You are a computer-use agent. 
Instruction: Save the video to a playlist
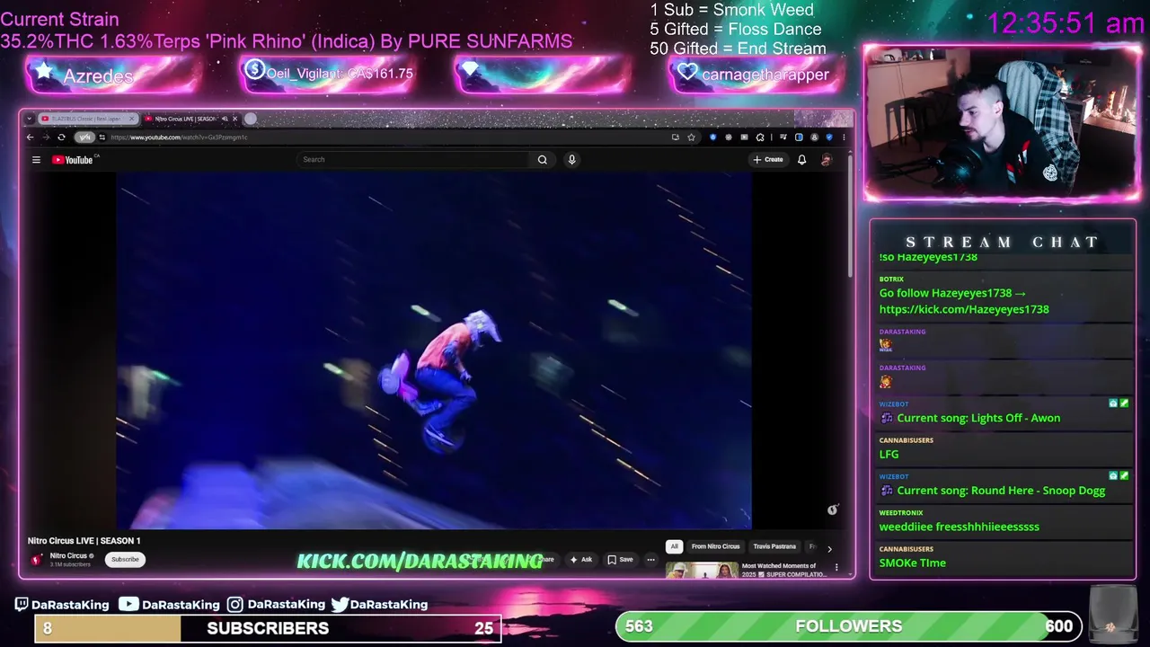[620, 560]
